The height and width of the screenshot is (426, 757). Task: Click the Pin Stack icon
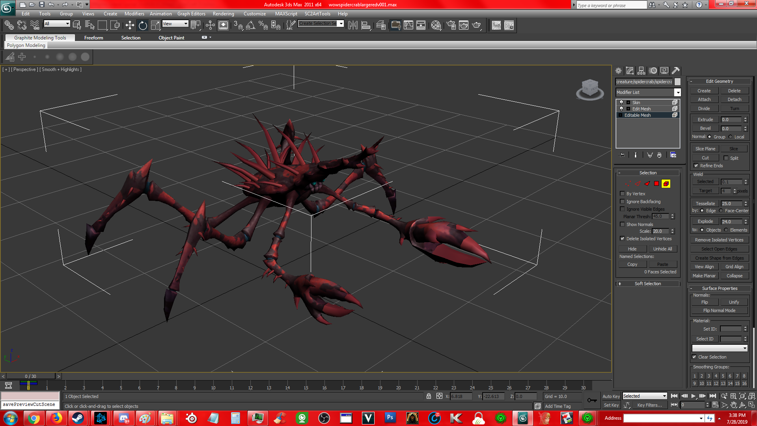coord(622,155)
